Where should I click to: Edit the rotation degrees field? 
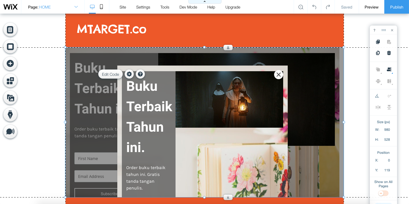point(389,96)
